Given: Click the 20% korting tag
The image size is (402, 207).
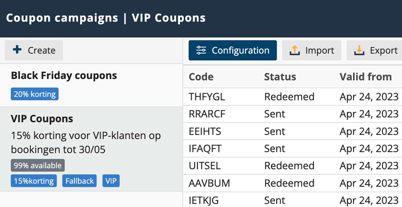Looking at the screenshot, I should (x=35, y=94).
